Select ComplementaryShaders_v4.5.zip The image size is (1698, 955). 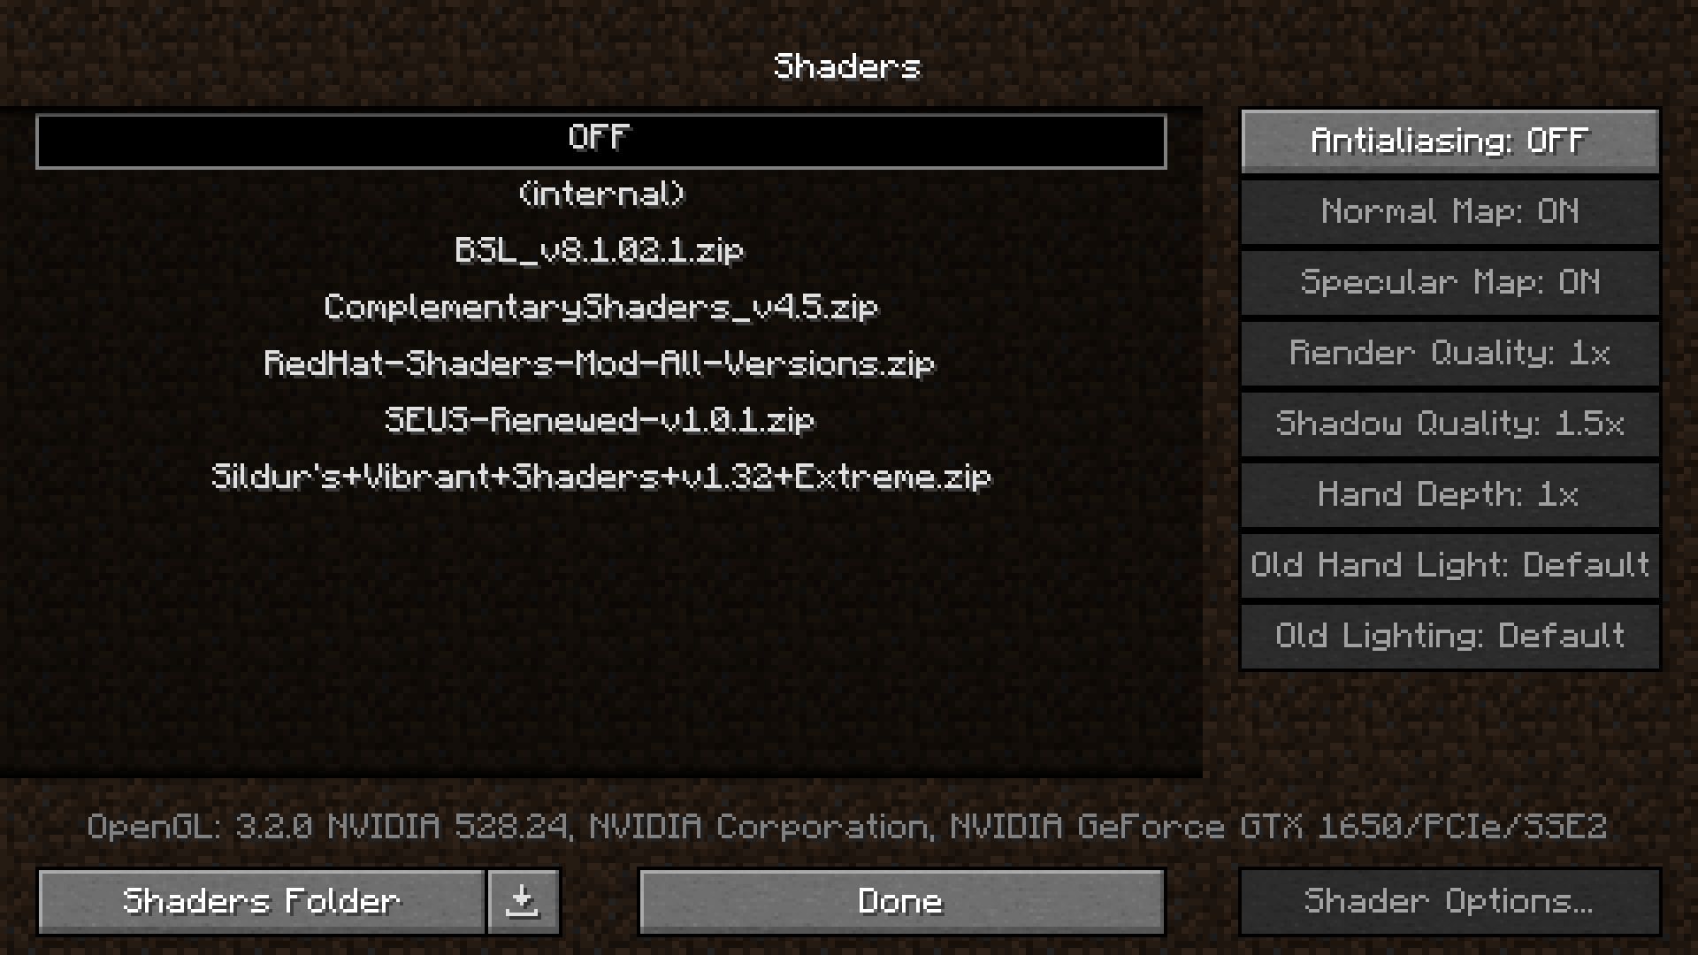pos(600,307)
